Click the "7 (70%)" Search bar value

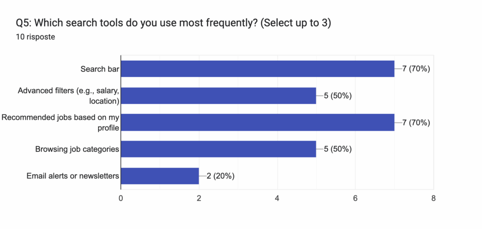(x=416, y=69)
